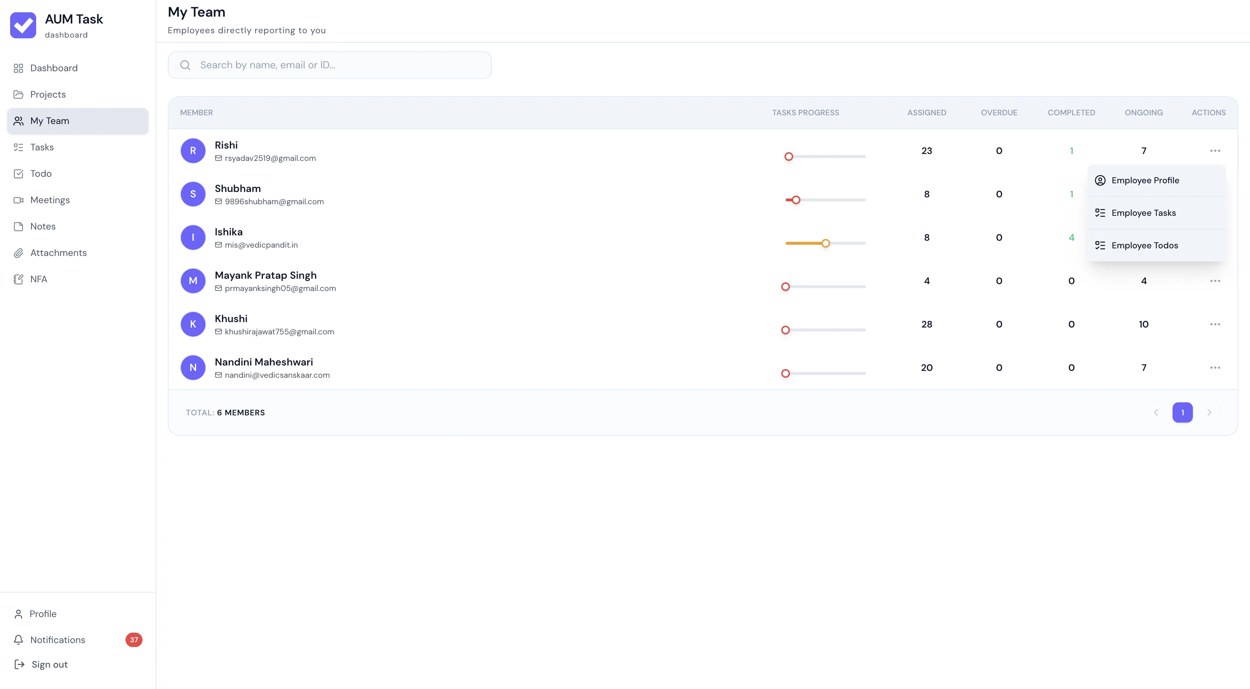The image size is (1250, 689).
Task: Click the Notifications bell icon
Action: 18,639
